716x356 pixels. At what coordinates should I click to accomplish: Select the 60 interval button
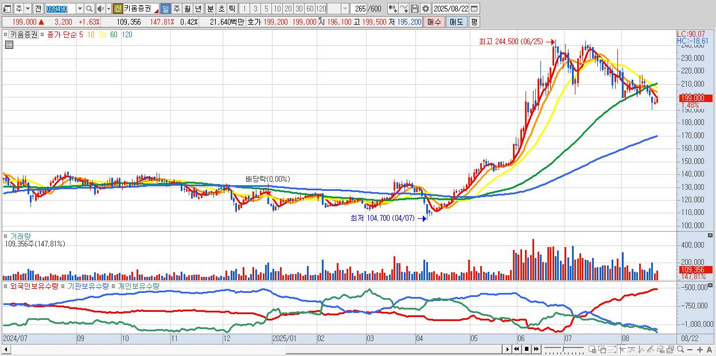click(310, 9)
